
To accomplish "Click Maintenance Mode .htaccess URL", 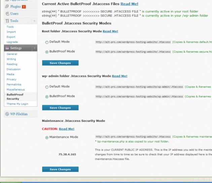I will [133, 137].
